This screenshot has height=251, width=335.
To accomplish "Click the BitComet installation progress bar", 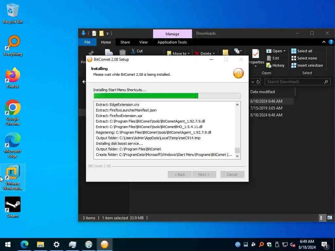I will coord(167,96).
